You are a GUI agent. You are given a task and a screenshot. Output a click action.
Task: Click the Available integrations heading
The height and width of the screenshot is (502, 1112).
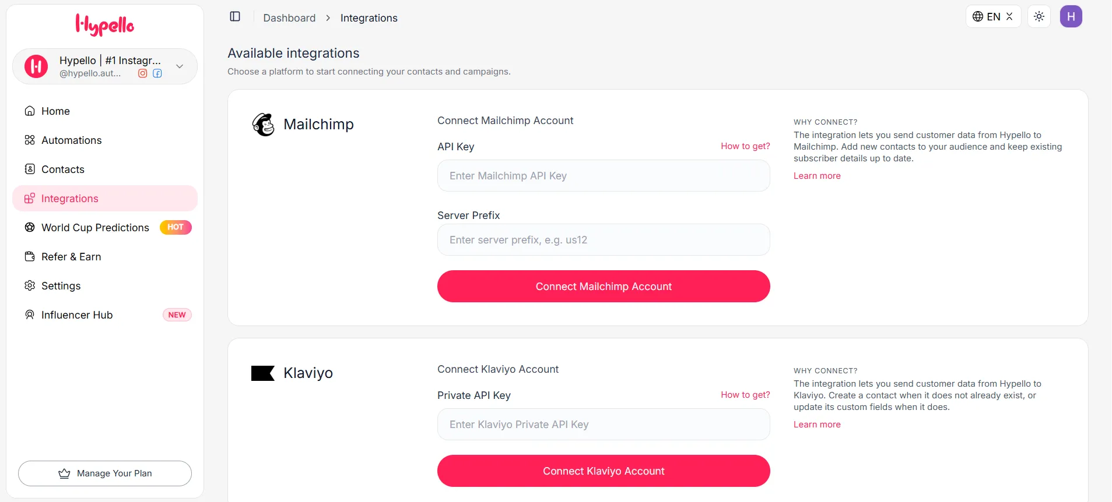click(293, 53)
